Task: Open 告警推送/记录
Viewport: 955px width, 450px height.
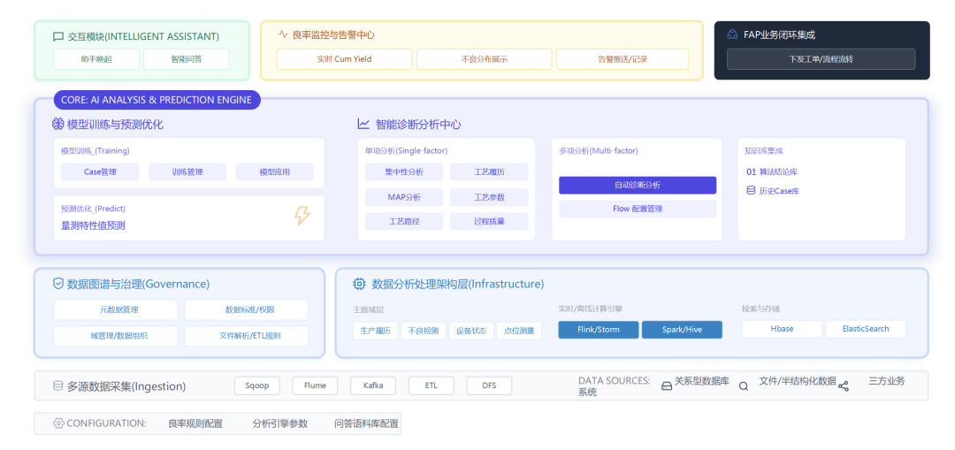Action: point(623,59)
